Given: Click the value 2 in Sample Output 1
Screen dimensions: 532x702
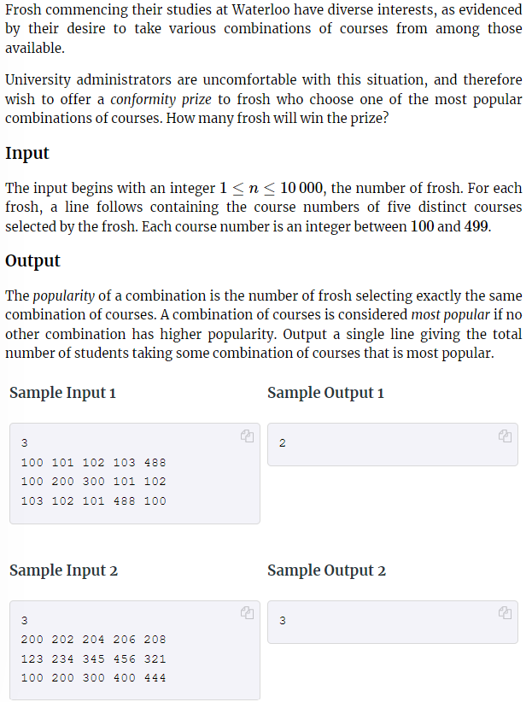Looking at the screenshot, I should [282, 443].
